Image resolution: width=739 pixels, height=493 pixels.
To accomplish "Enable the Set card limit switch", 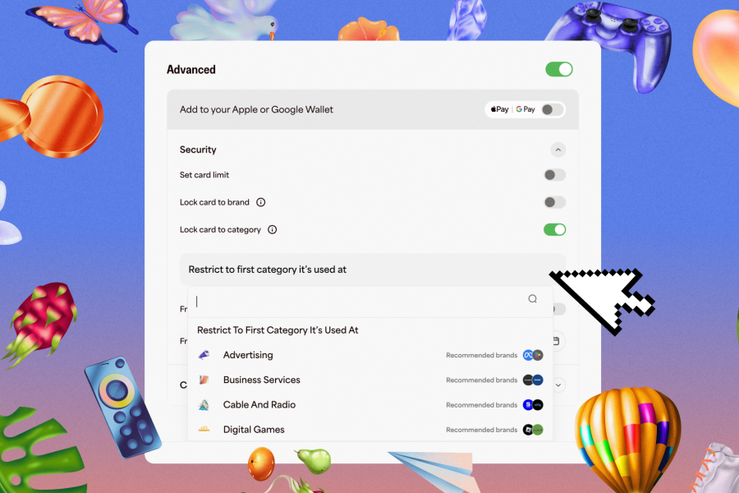I will [x=555, y=175].
